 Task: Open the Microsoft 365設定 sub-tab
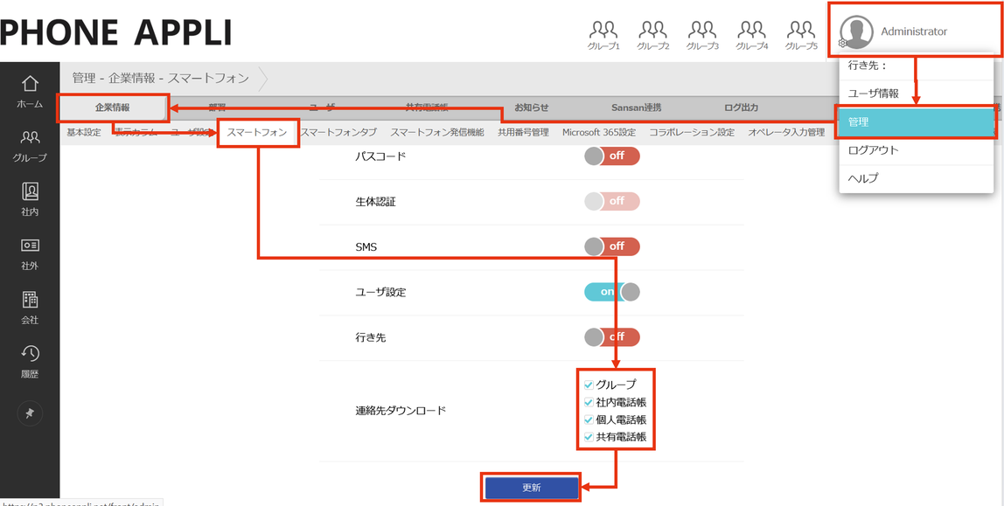(599, 133)
